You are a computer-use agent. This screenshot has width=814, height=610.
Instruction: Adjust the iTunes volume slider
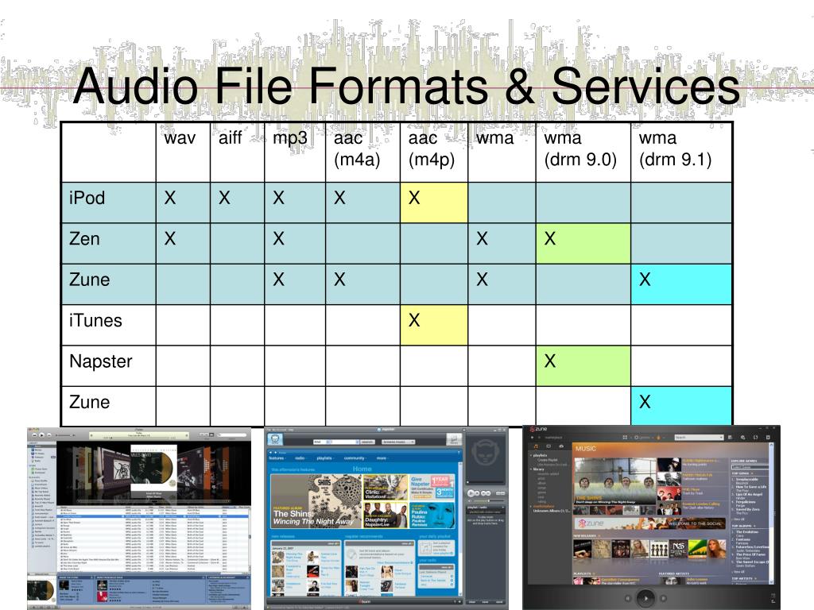click(x=65, y=435)
